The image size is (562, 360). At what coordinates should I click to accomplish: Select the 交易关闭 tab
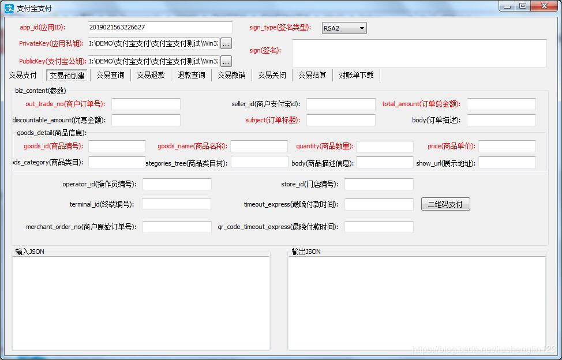272,75
